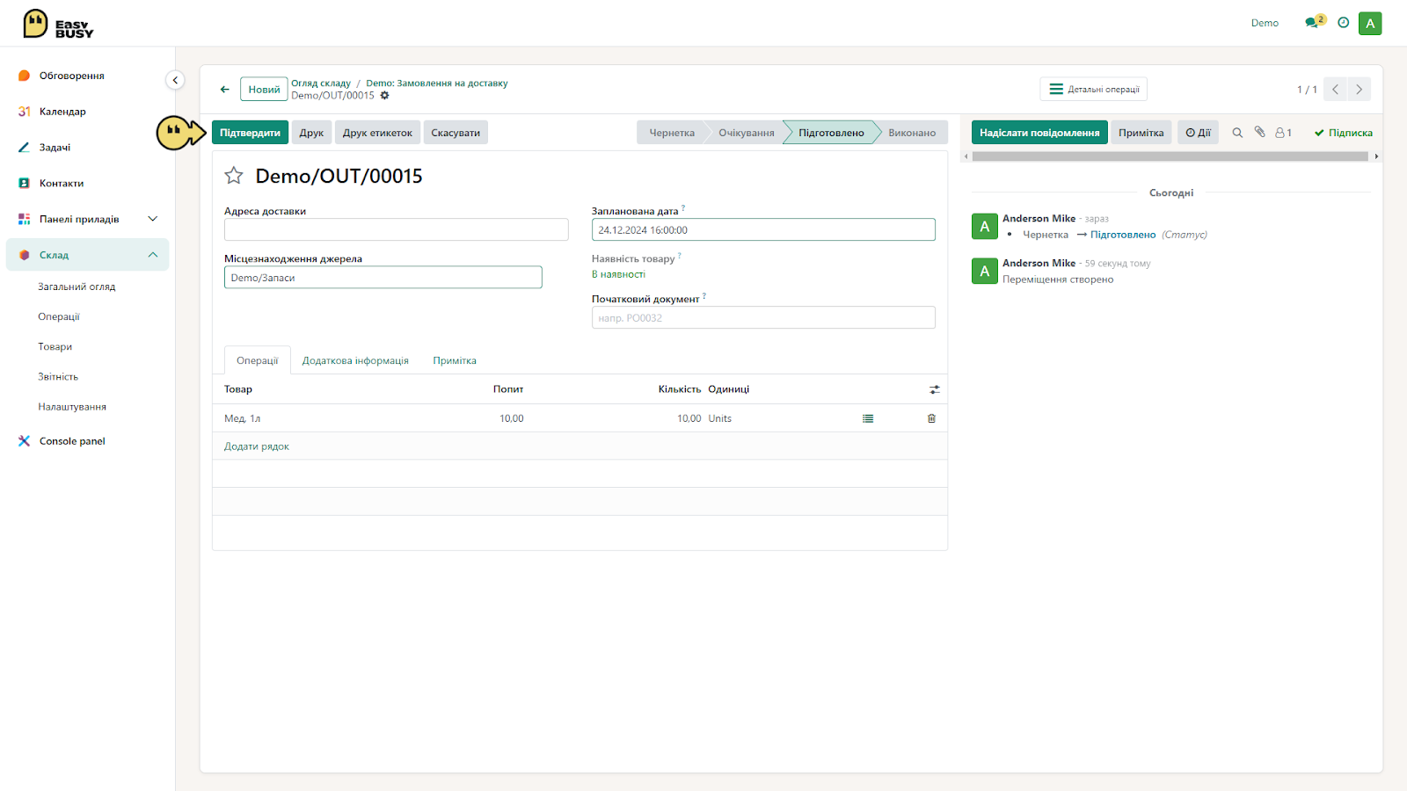
Task: Open the Примітка tab in form
Action: point(455,360)
